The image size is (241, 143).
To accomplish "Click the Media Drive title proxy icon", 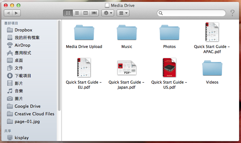I will 107,6.
